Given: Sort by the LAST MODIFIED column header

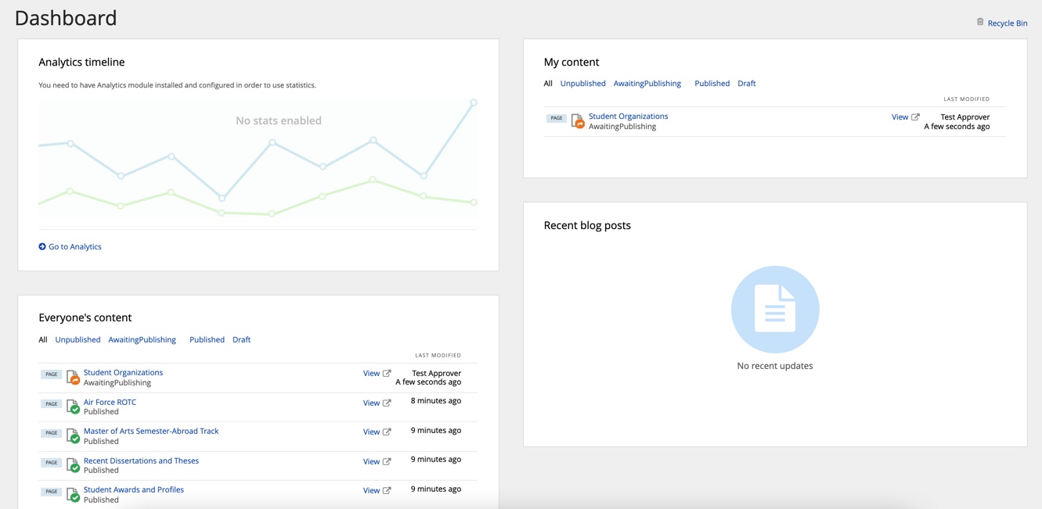Looking at the screenshot, I should click(x=437, y=355).
